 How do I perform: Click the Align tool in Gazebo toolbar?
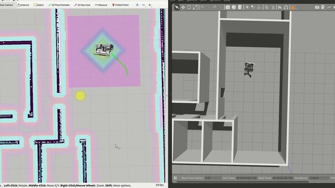coord(280,7)
